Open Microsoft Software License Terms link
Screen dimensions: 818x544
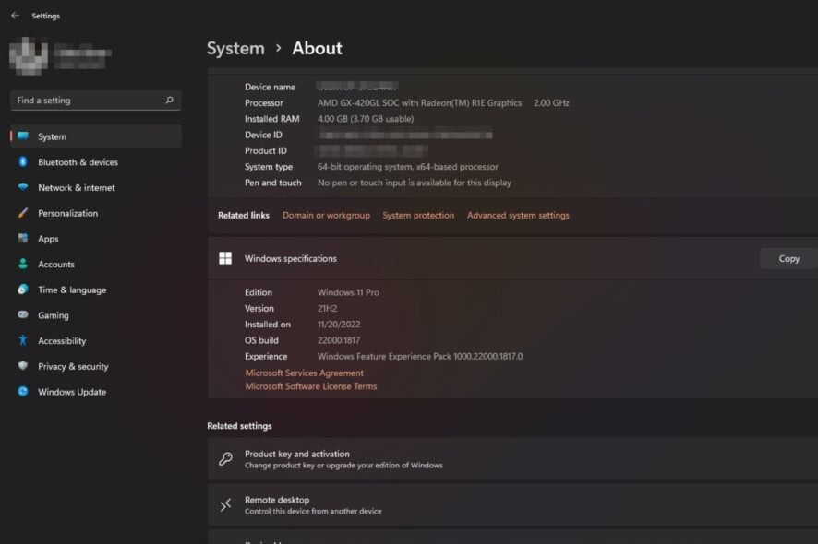click(311, 386)
